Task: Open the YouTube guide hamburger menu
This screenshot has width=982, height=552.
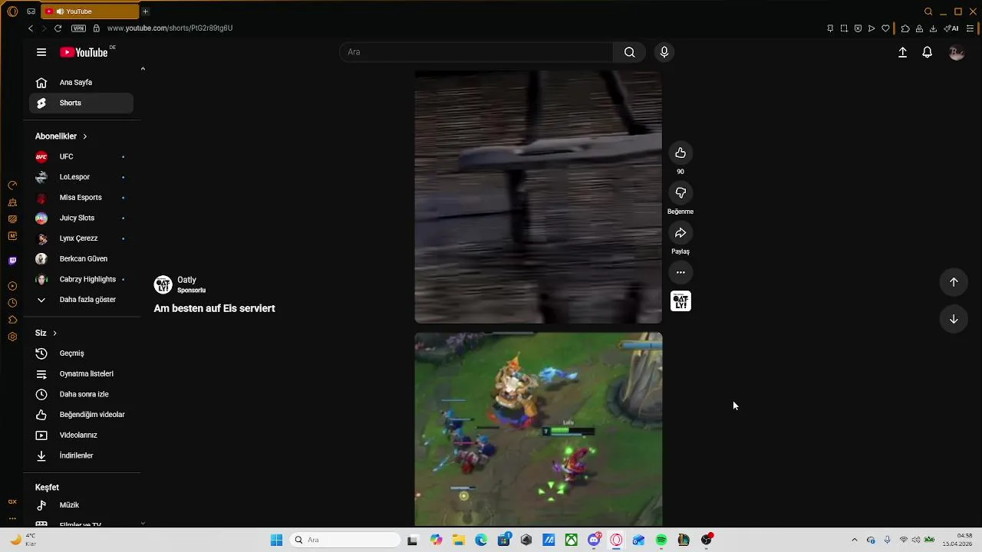Action: [x=41, y=52]
